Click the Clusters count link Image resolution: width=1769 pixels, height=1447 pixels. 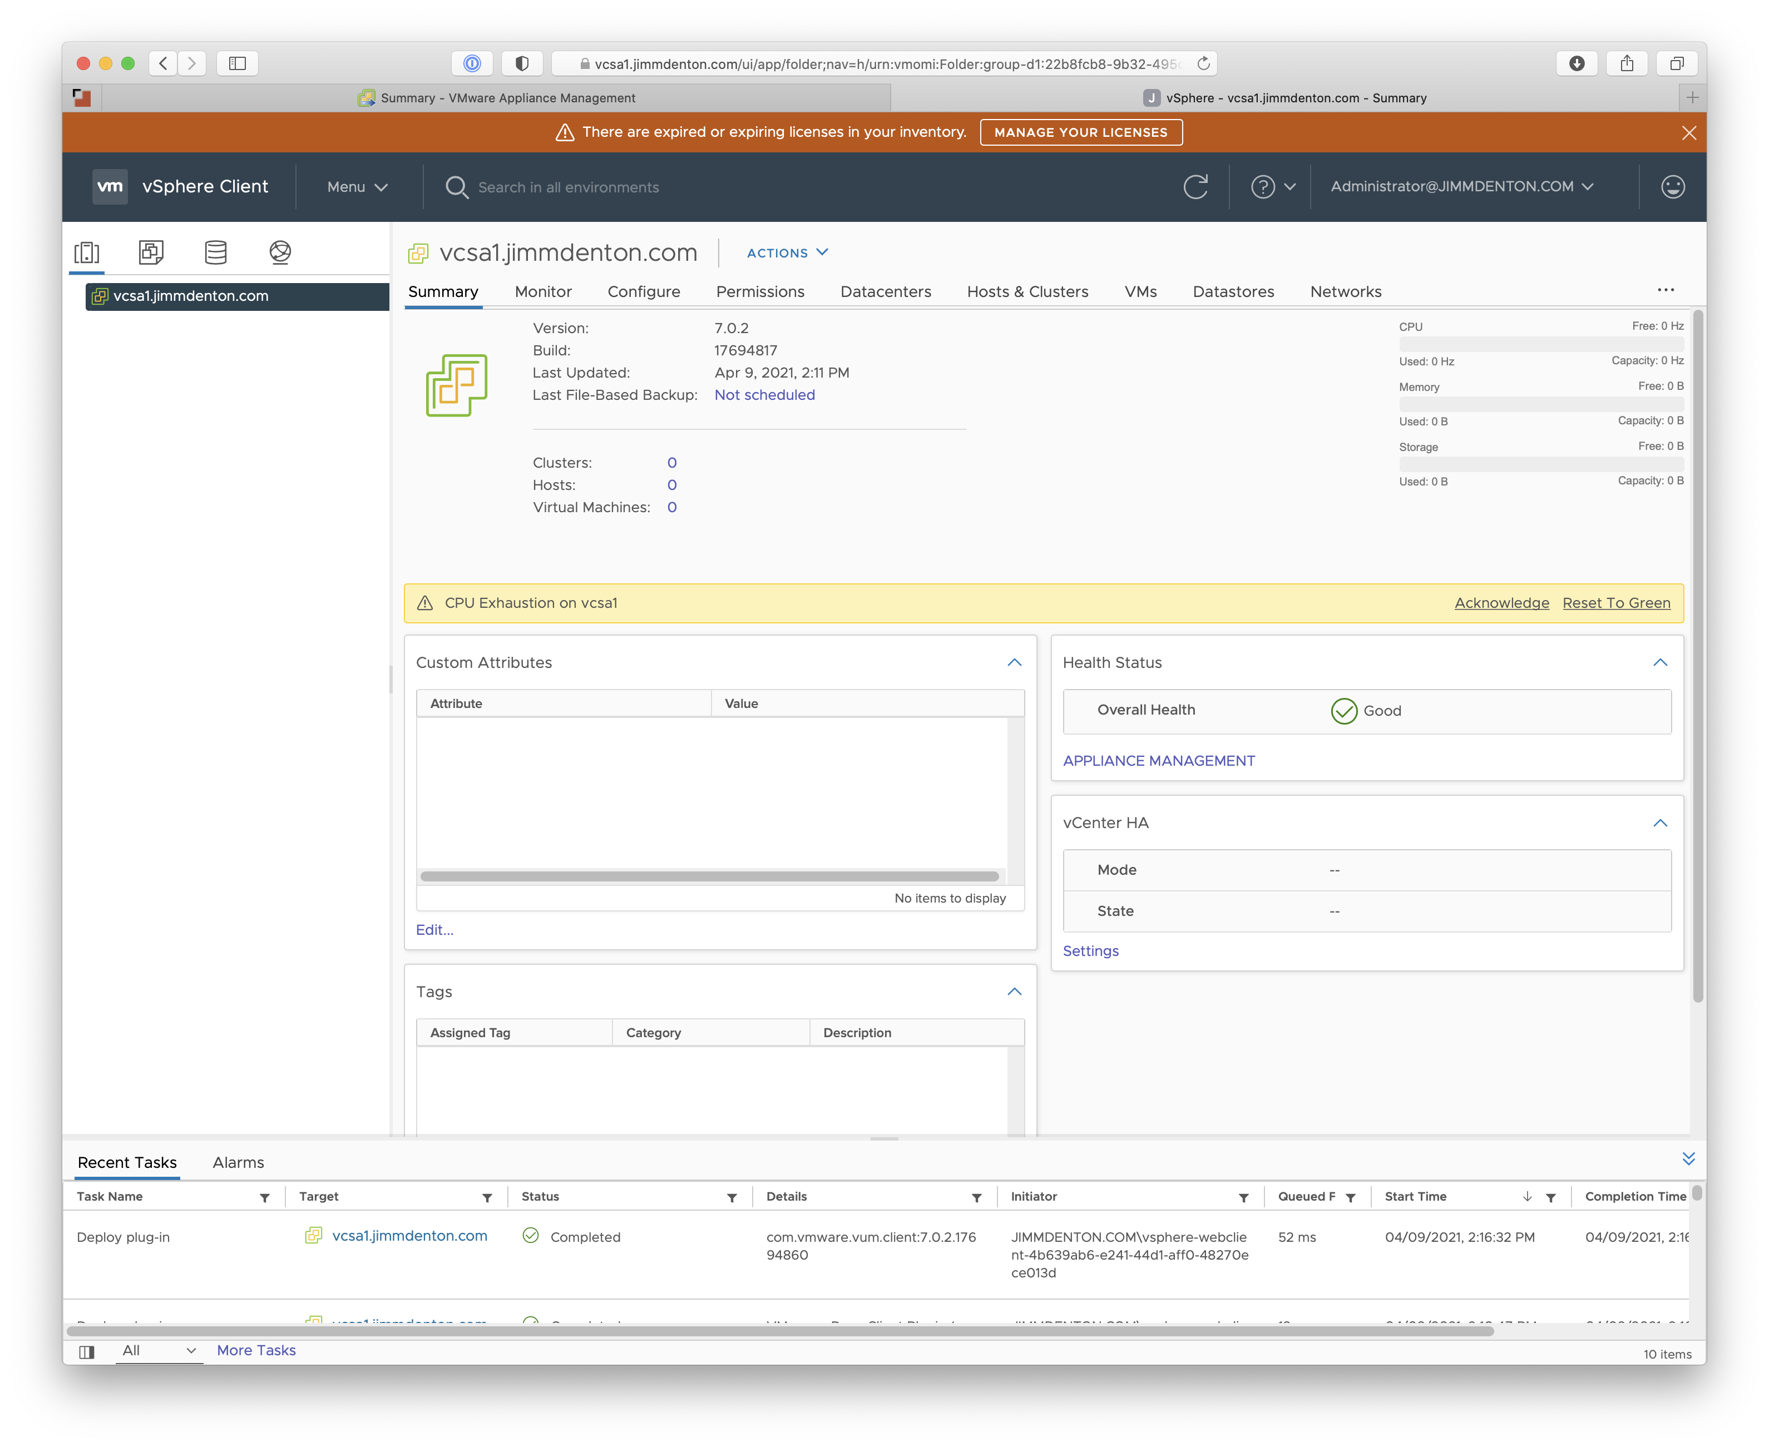(671, 463)
